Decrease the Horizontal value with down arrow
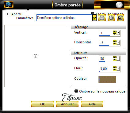Image resolution: width=130 pixels, height=113 pixels. 115,44
